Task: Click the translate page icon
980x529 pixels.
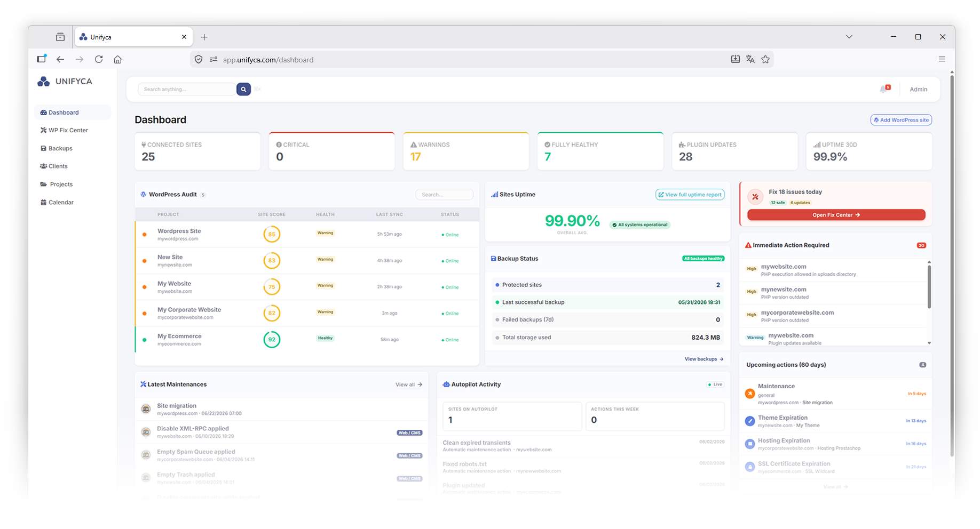Action: point(750,59)
